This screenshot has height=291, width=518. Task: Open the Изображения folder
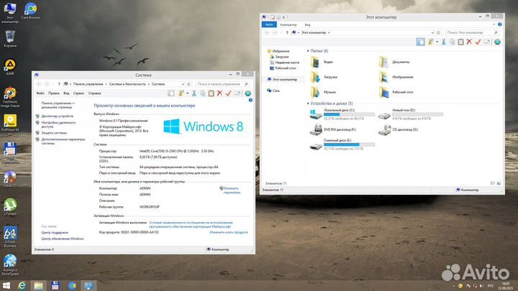[396, 77]
